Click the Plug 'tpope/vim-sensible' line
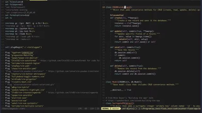Viewport: 202px width, 113px height. point(19,95)
